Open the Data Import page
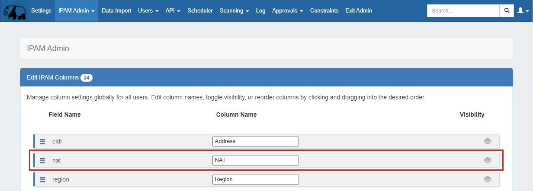The width and height of the screenshot is (533, 191). coord(116,11)
